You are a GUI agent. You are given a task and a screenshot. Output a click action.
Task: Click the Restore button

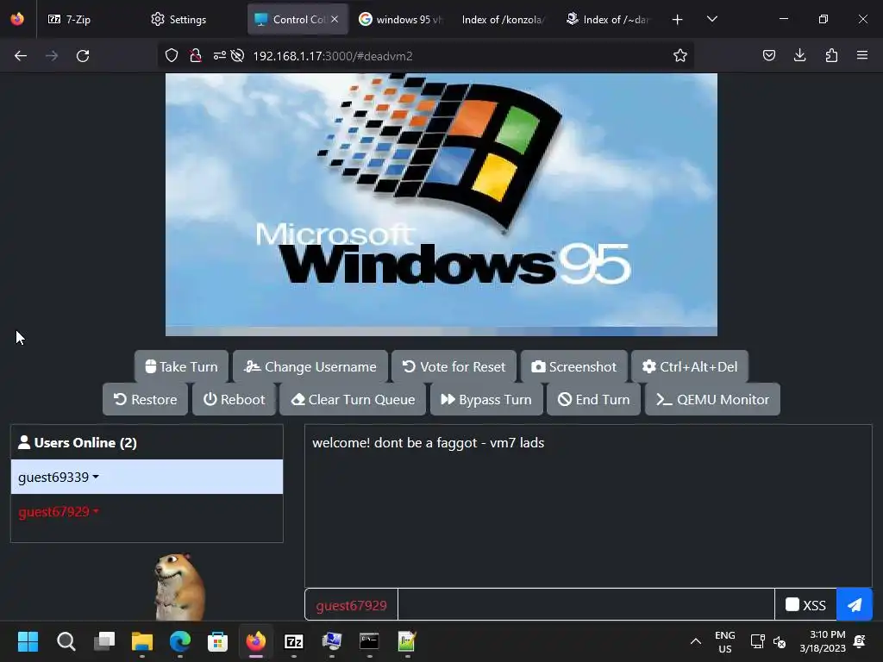(145, 399)
